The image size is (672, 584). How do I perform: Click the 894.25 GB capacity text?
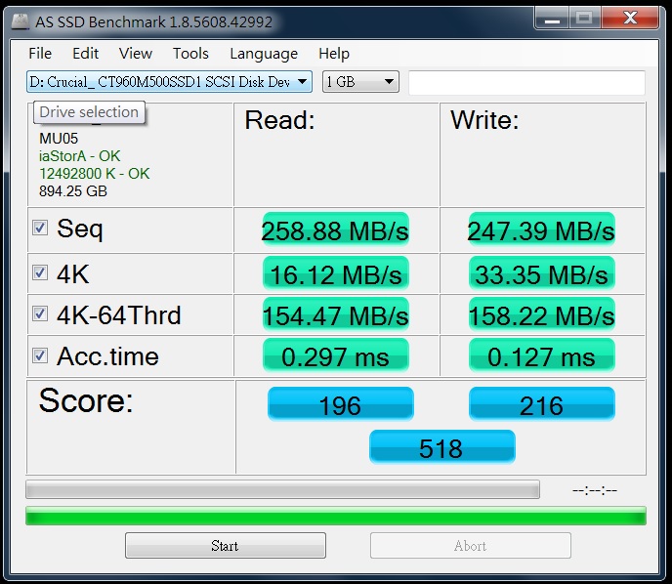click(x=73, y=191)
